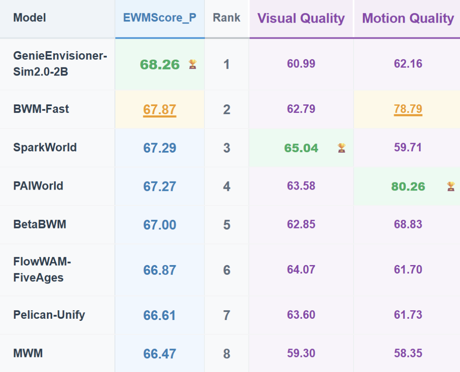Click SparkWorld's visual quality value 65.04
The image size is (460, 372).
(301, 148)
